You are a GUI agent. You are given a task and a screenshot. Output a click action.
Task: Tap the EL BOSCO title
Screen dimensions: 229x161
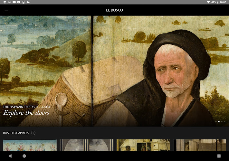point(114,10)
